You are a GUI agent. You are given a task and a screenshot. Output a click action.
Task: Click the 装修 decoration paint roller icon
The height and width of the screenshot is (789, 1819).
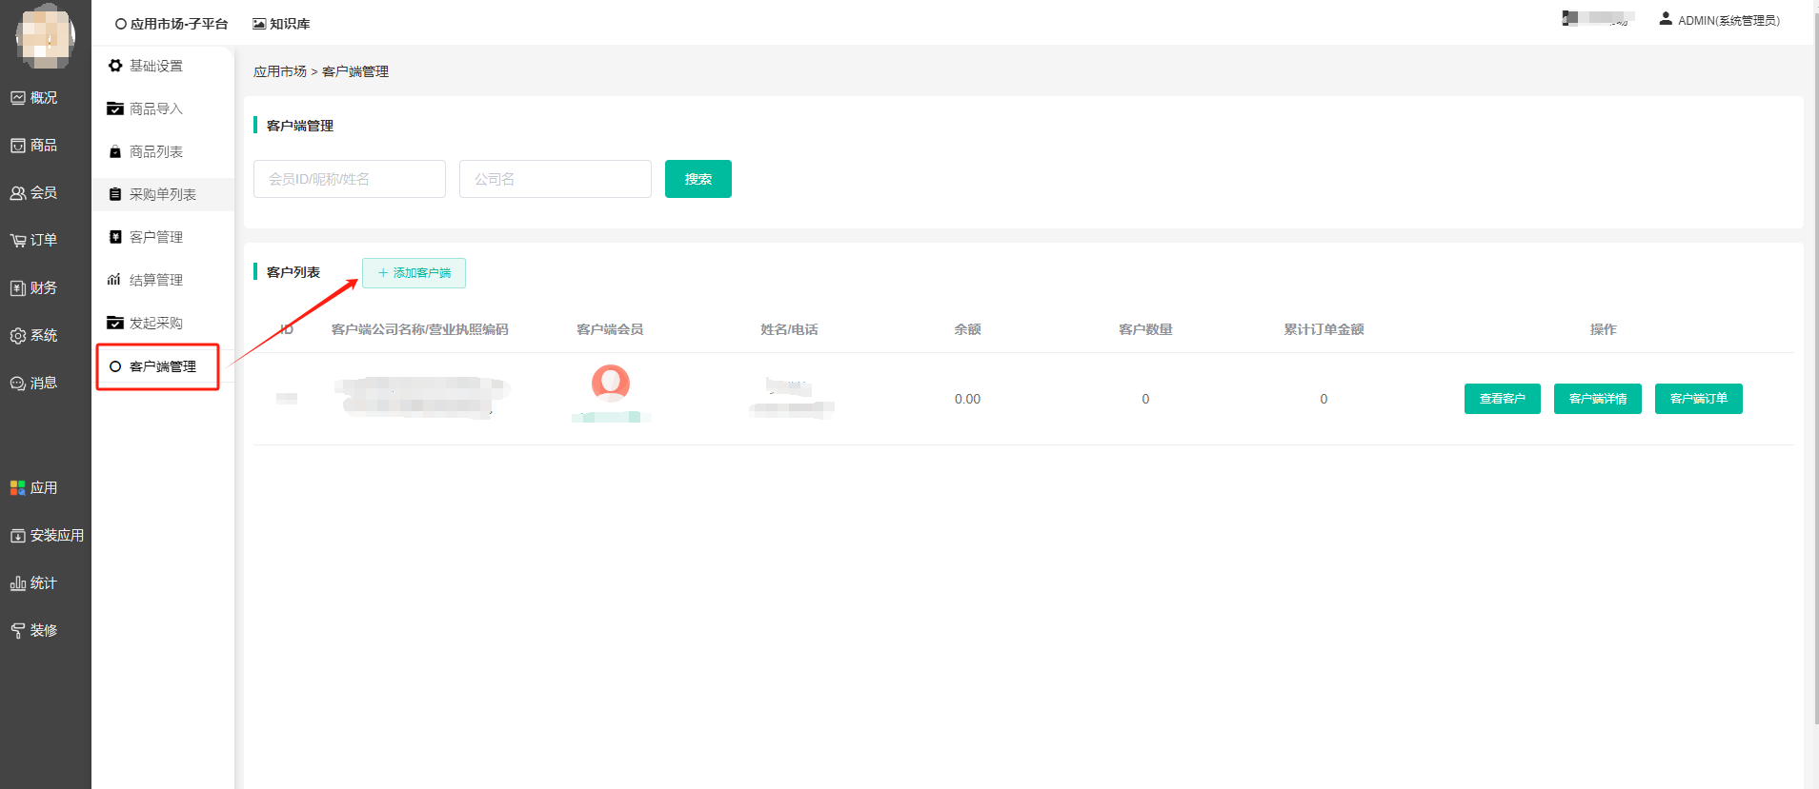[18, 631]
